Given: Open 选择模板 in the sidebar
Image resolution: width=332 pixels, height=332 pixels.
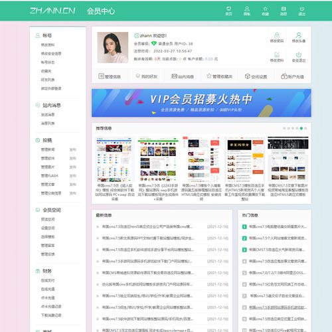Looking at the screenshot, I should (x=48, y=236).
